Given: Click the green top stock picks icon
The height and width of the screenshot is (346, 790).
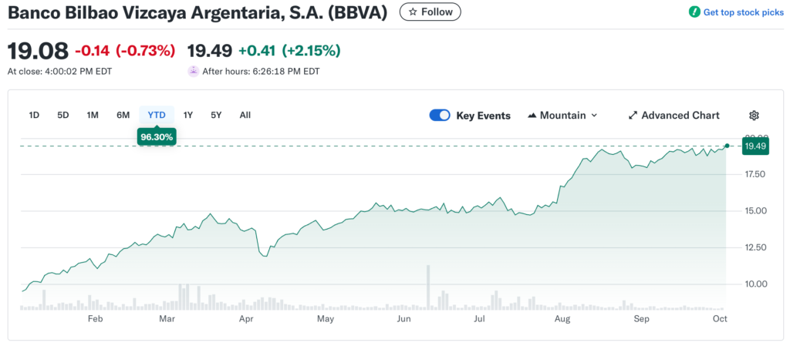Looking at the screenshot, I should pos(694,12).
